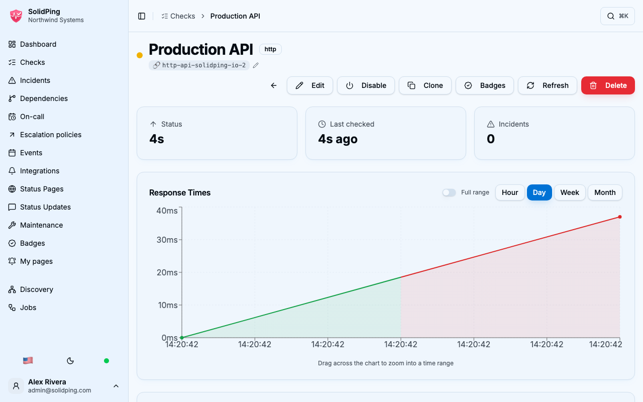This screenshot has width=643, height=402.
Task: Go back using the left arrow icon
Action: tap(274, 85)
